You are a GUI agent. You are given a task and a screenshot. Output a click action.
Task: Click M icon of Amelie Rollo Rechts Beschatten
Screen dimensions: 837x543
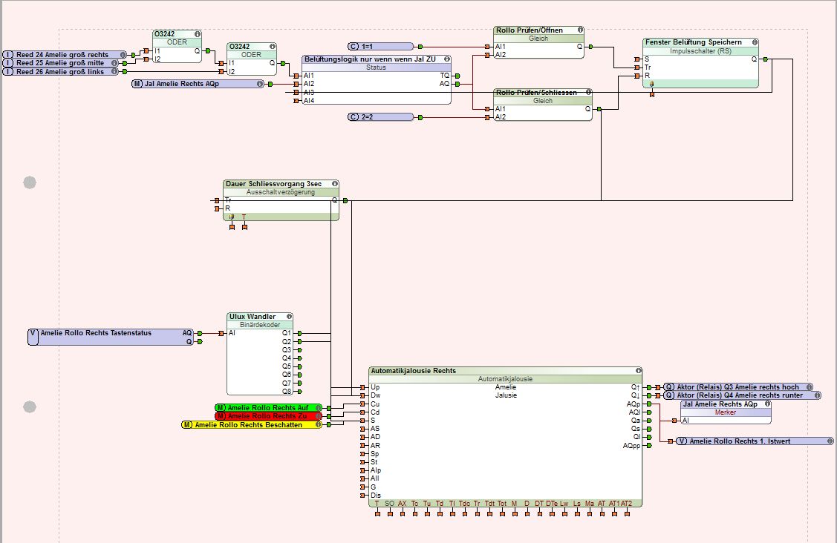[187, 424]
